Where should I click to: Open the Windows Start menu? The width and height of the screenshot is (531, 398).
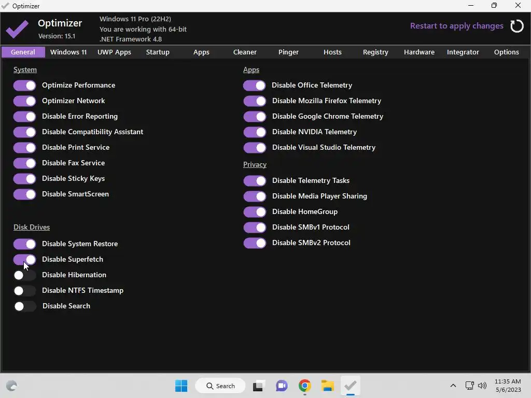click(x=181, y=386)
